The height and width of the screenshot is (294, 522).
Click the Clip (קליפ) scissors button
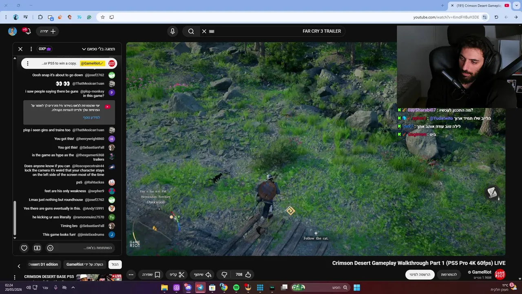177,274
